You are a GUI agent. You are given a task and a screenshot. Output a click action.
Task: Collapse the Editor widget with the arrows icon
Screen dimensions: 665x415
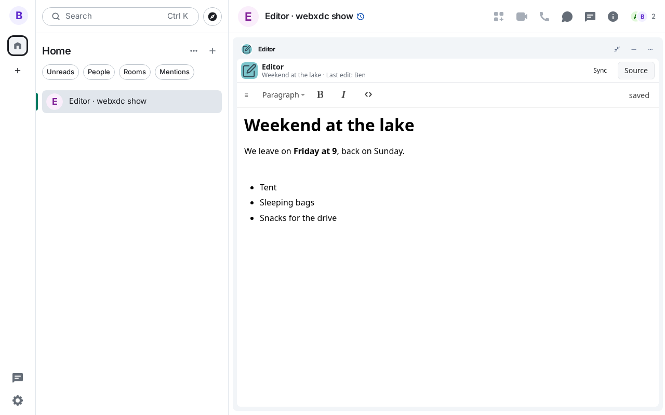point(617,49)
